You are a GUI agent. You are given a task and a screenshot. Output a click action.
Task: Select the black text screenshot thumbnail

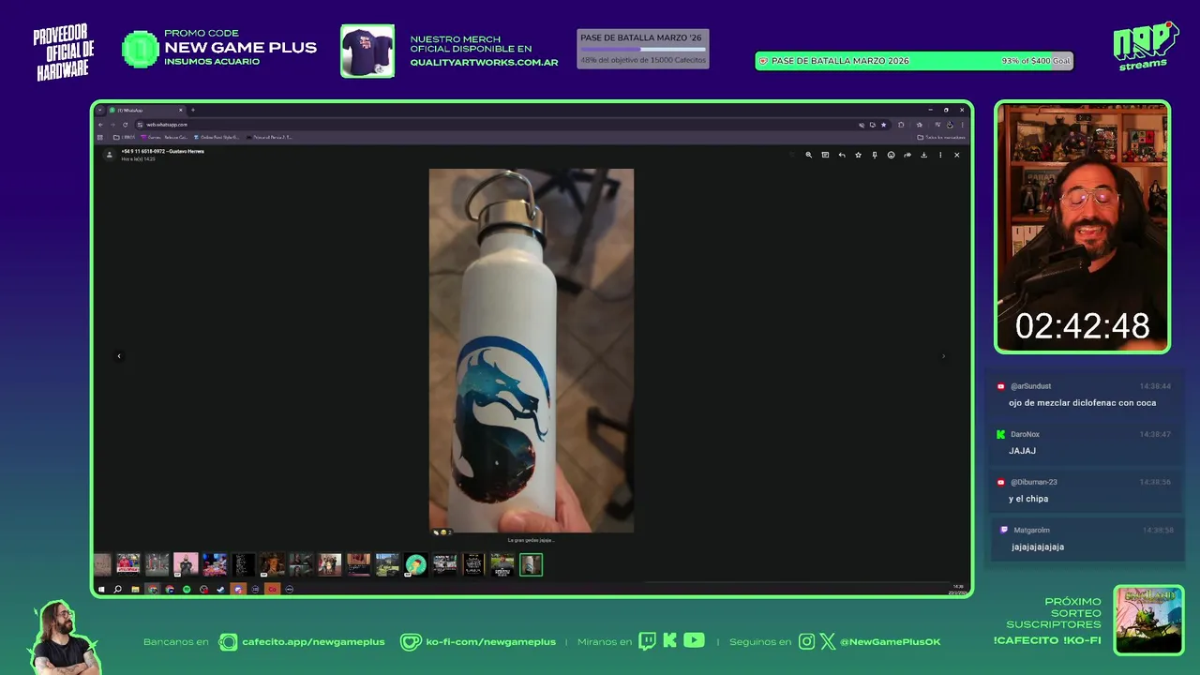(244, 564)
